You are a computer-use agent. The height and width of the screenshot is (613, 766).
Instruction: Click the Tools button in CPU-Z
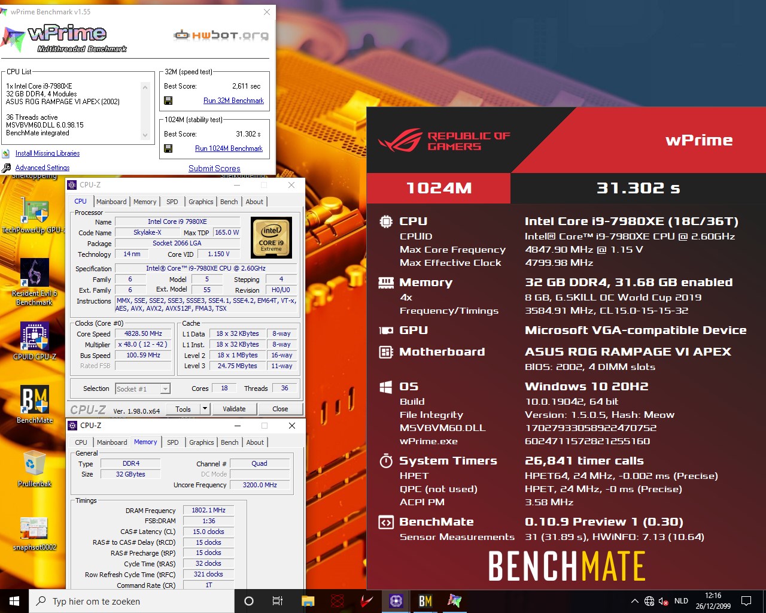[x=183, y=409]
